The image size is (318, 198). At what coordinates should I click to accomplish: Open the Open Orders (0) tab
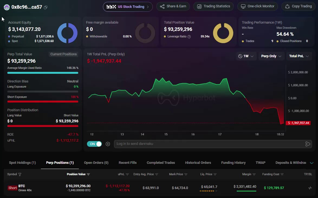[x=96, y=163]
